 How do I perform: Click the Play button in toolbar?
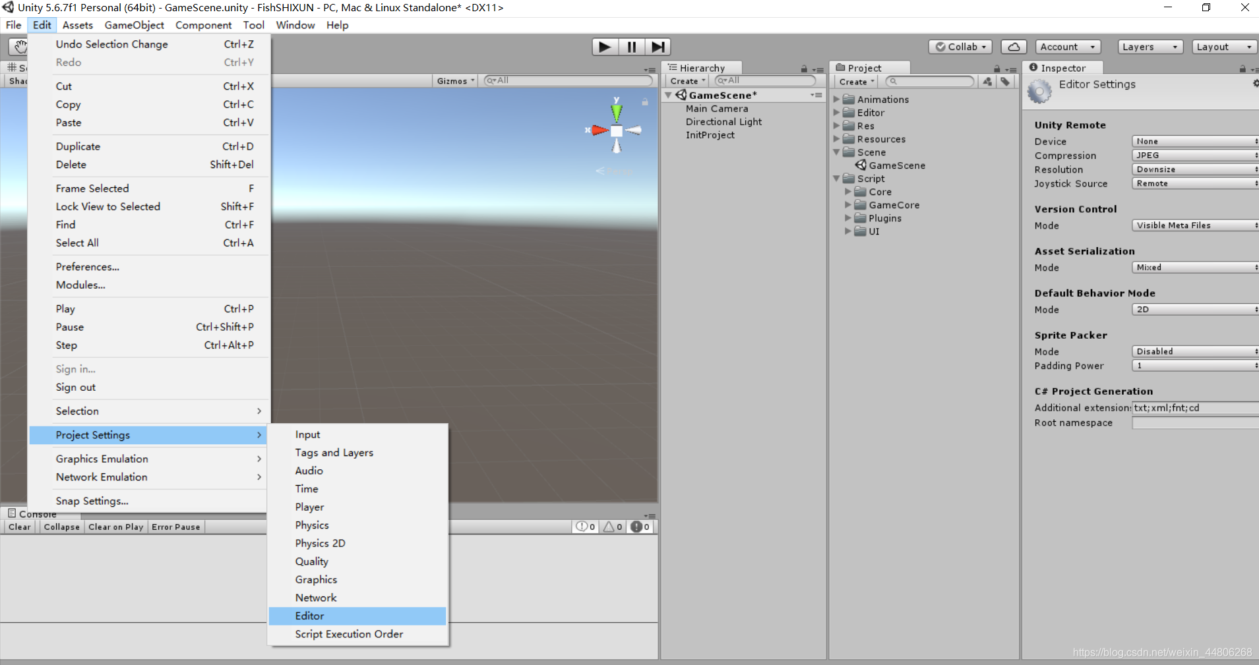(x=605, y=47)
